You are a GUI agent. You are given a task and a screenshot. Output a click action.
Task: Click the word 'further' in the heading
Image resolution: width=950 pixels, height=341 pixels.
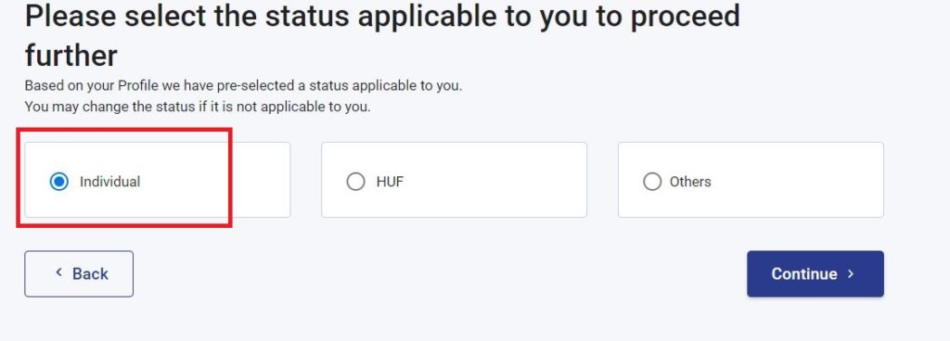71,56
